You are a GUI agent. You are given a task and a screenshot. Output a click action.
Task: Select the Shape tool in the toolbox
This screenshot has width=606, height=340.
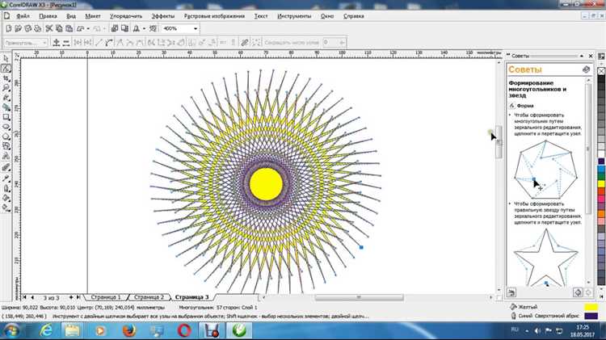click(6, 69)
